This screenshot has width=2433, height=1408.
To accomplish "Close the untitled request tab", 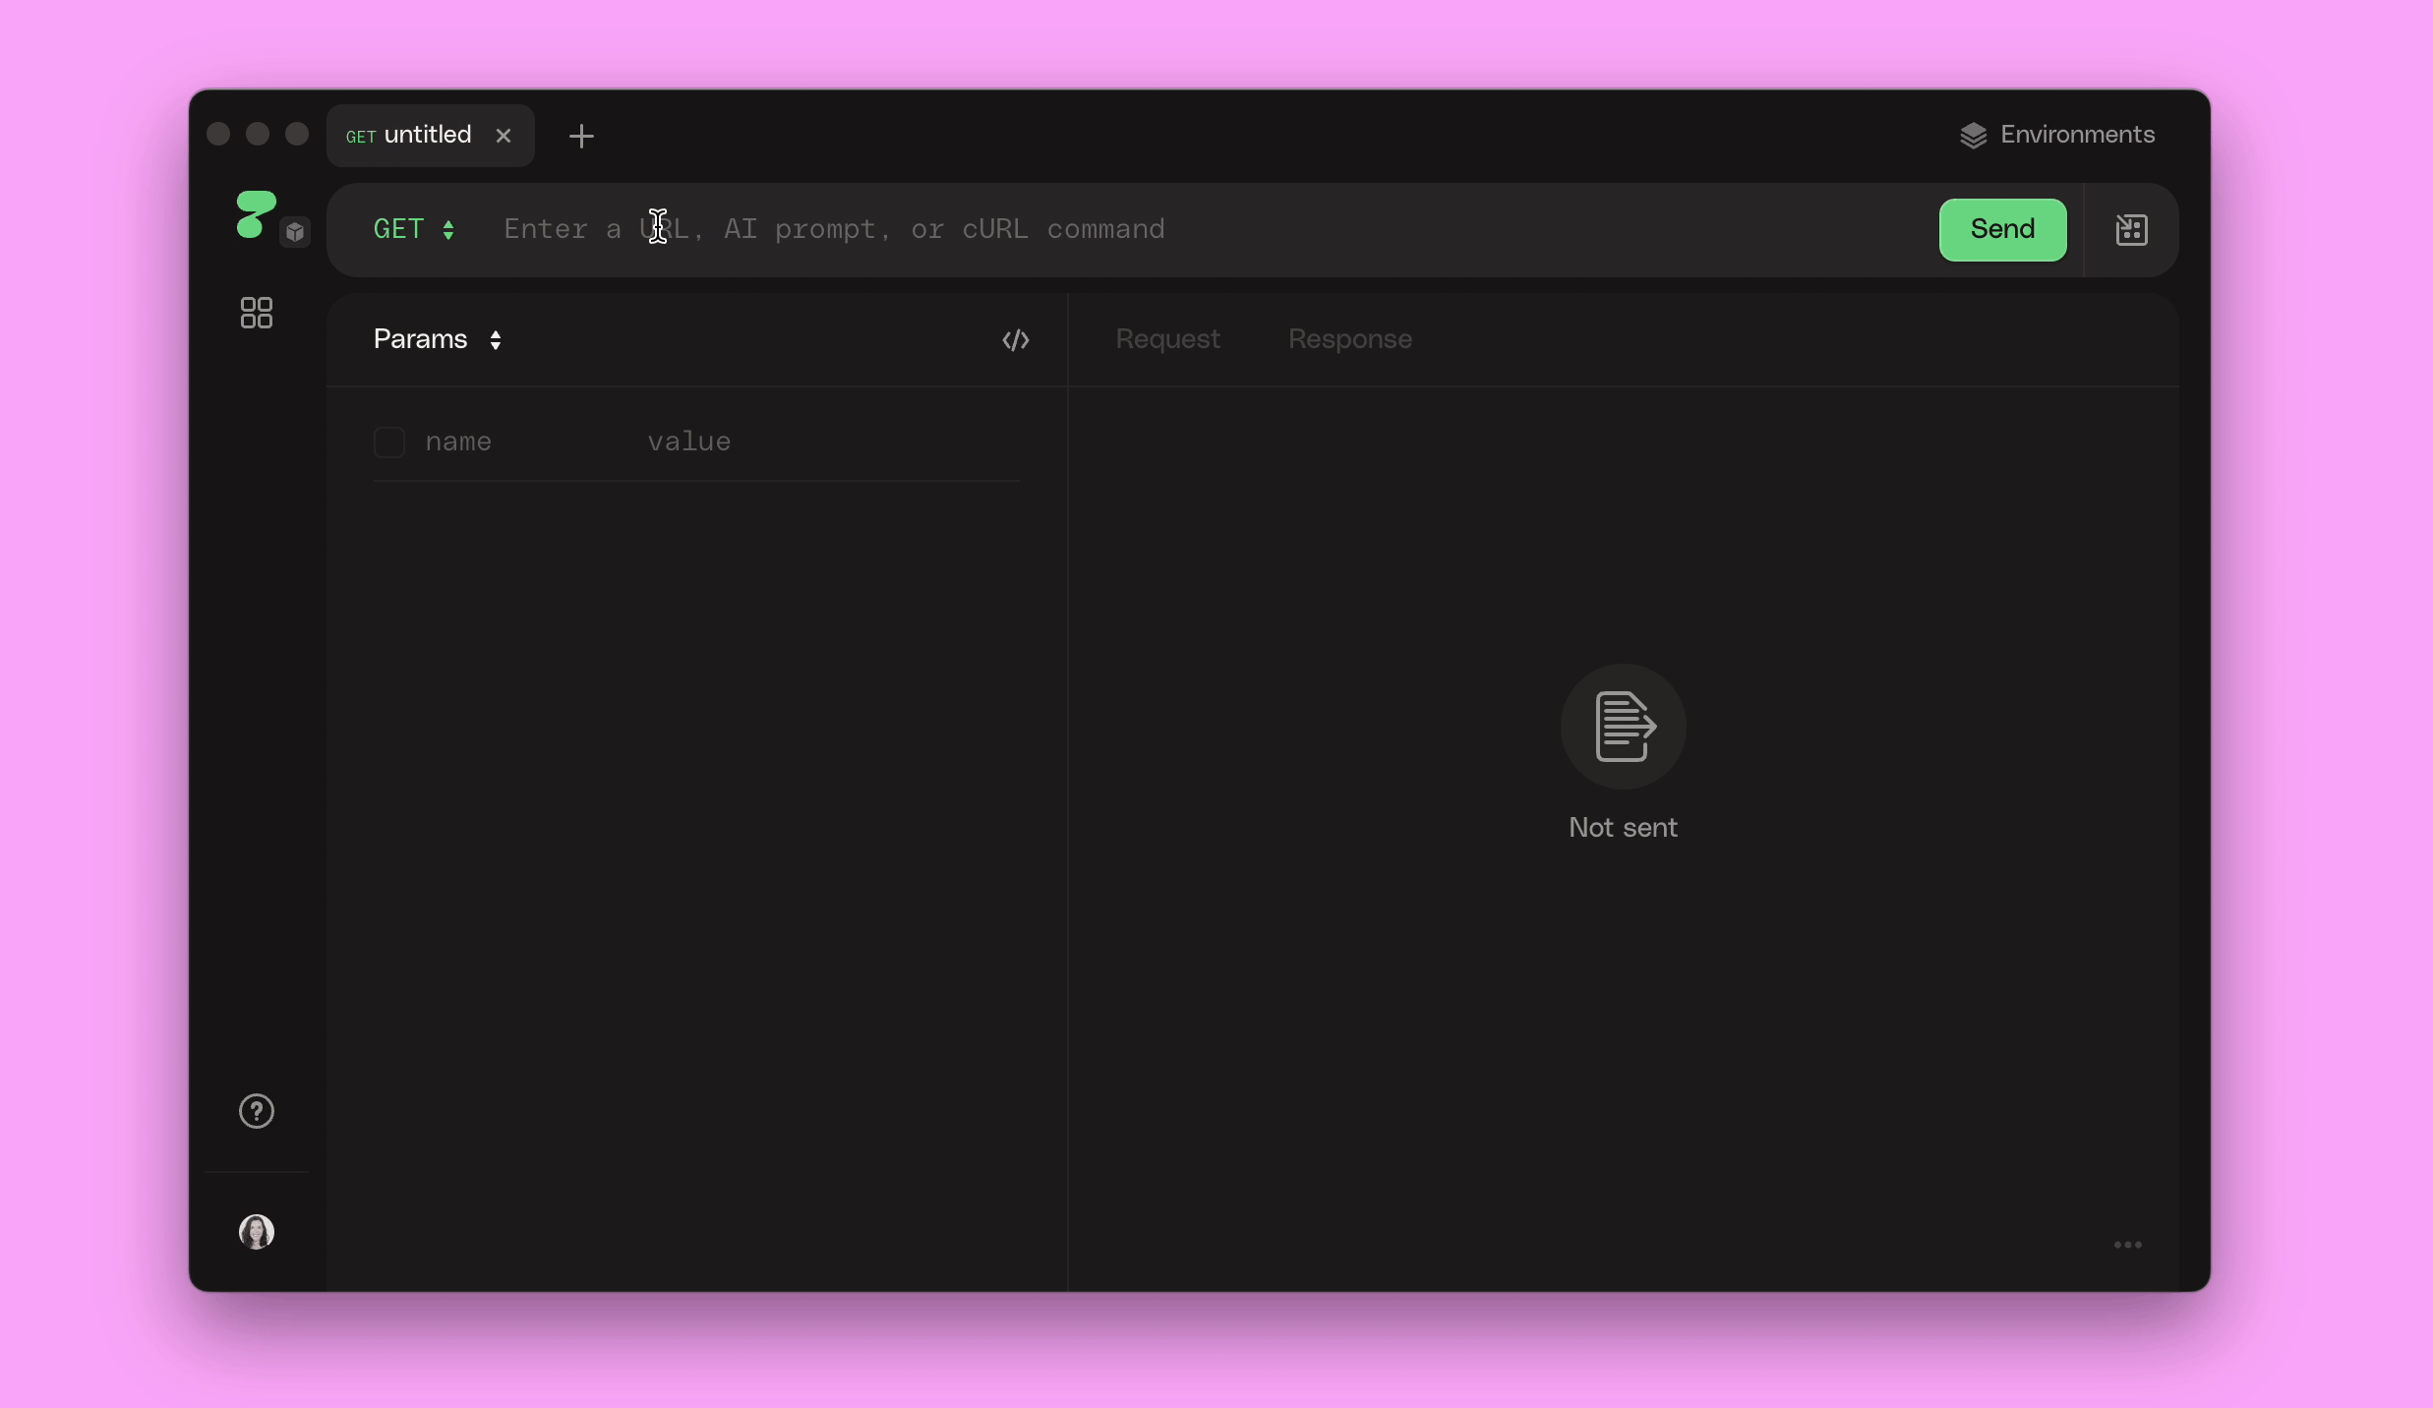I will [x=504, y=136].
